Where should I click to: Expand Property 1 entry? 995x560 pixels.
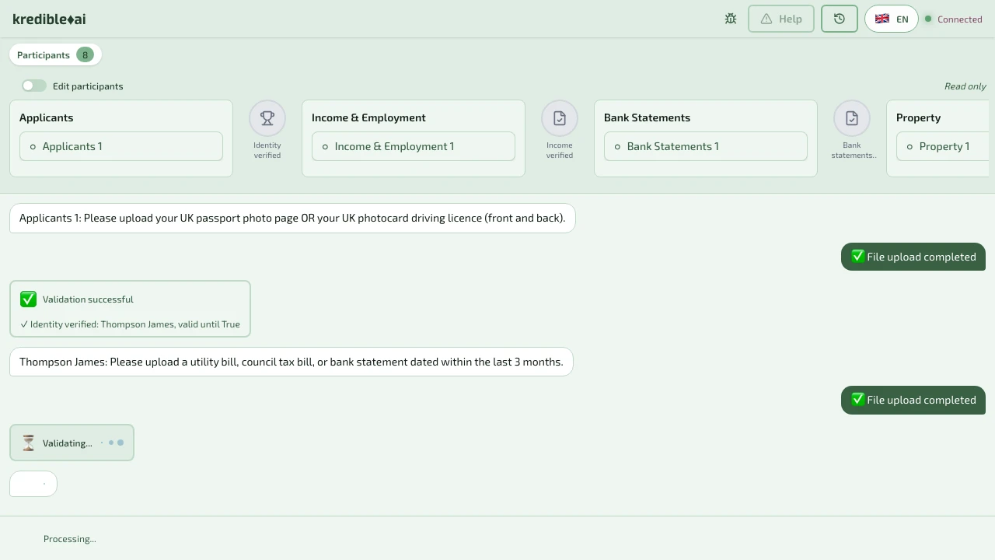click(944, 146)
